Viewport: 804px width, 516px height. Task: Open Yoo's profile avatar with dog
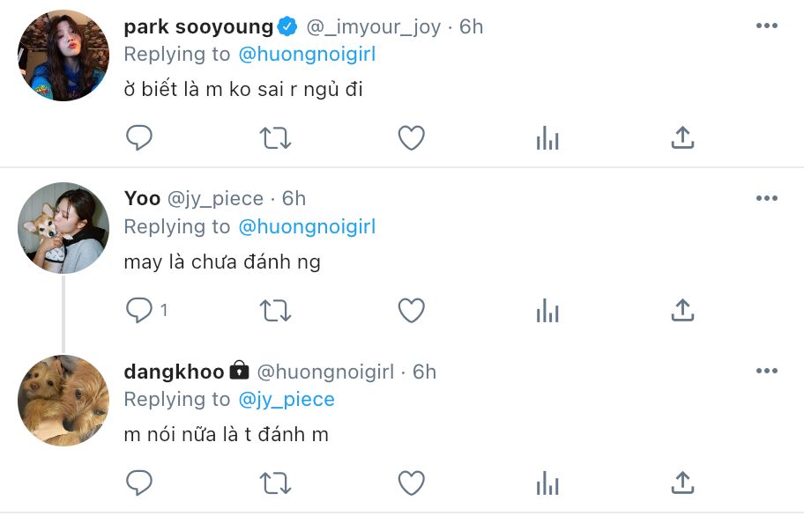pyautogui.click(x=63, y=228)
